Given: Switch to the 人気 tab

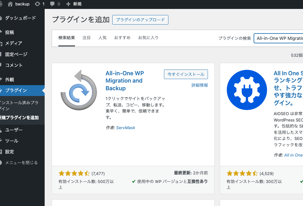Looking at the screenshot, I should (x=102, y=38).
